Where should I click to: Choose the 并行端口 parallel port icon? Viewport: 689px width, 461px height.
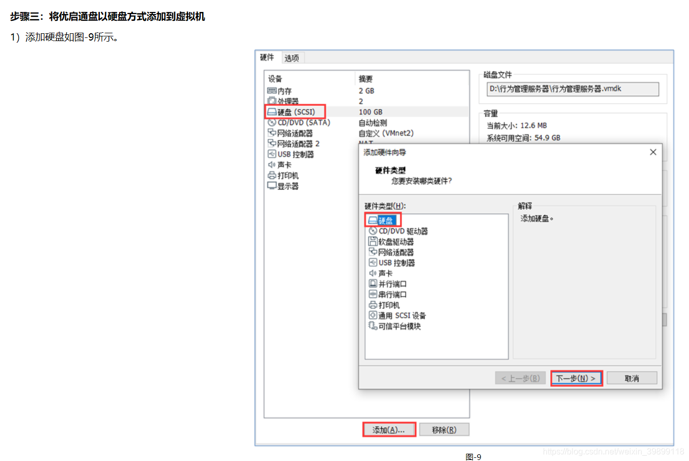[372, 284]
